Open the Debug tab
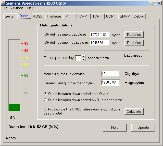The image size is (163, 146). (139, 16)
